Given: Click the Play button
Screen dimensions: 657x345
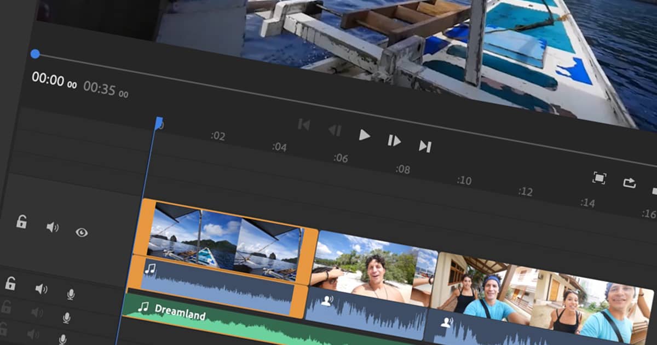Looking at the screenshot, I should (365, 135).
